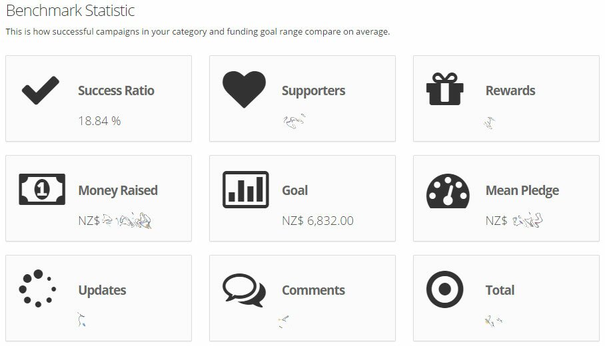
Task: Click the Mean Pledge gauge icon
Action: [x=448, y=191]
